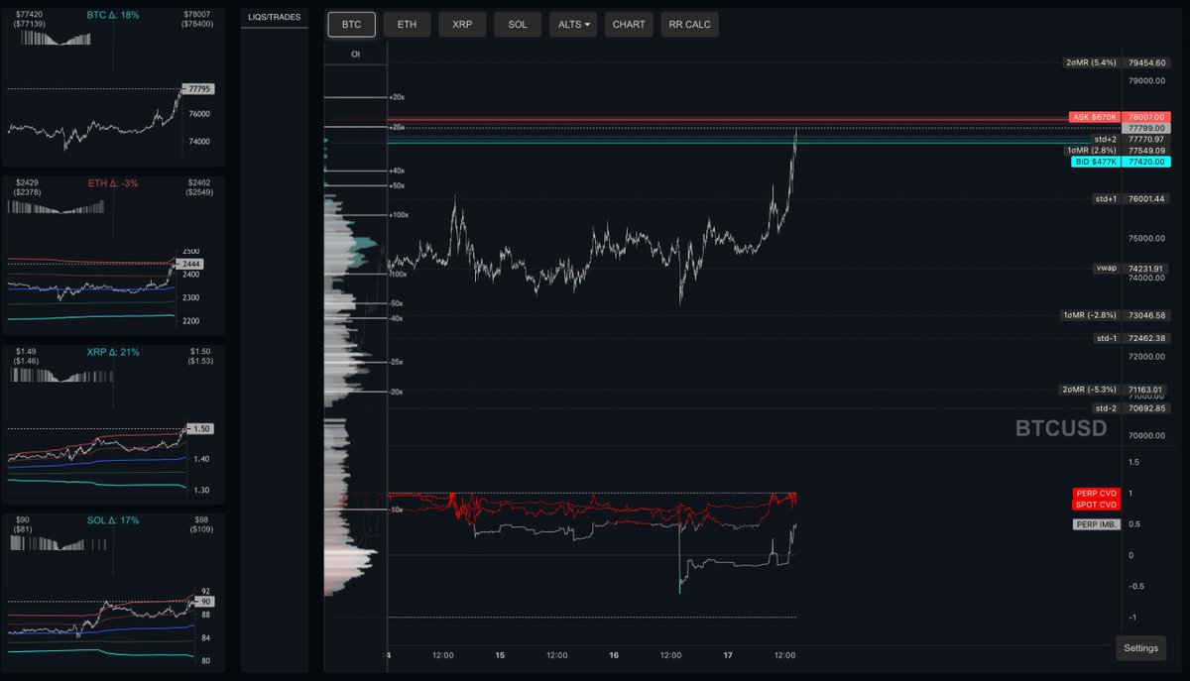Screen dimensions: 1190x681
Task: Open the CHART tab
Action: point(629,25)
